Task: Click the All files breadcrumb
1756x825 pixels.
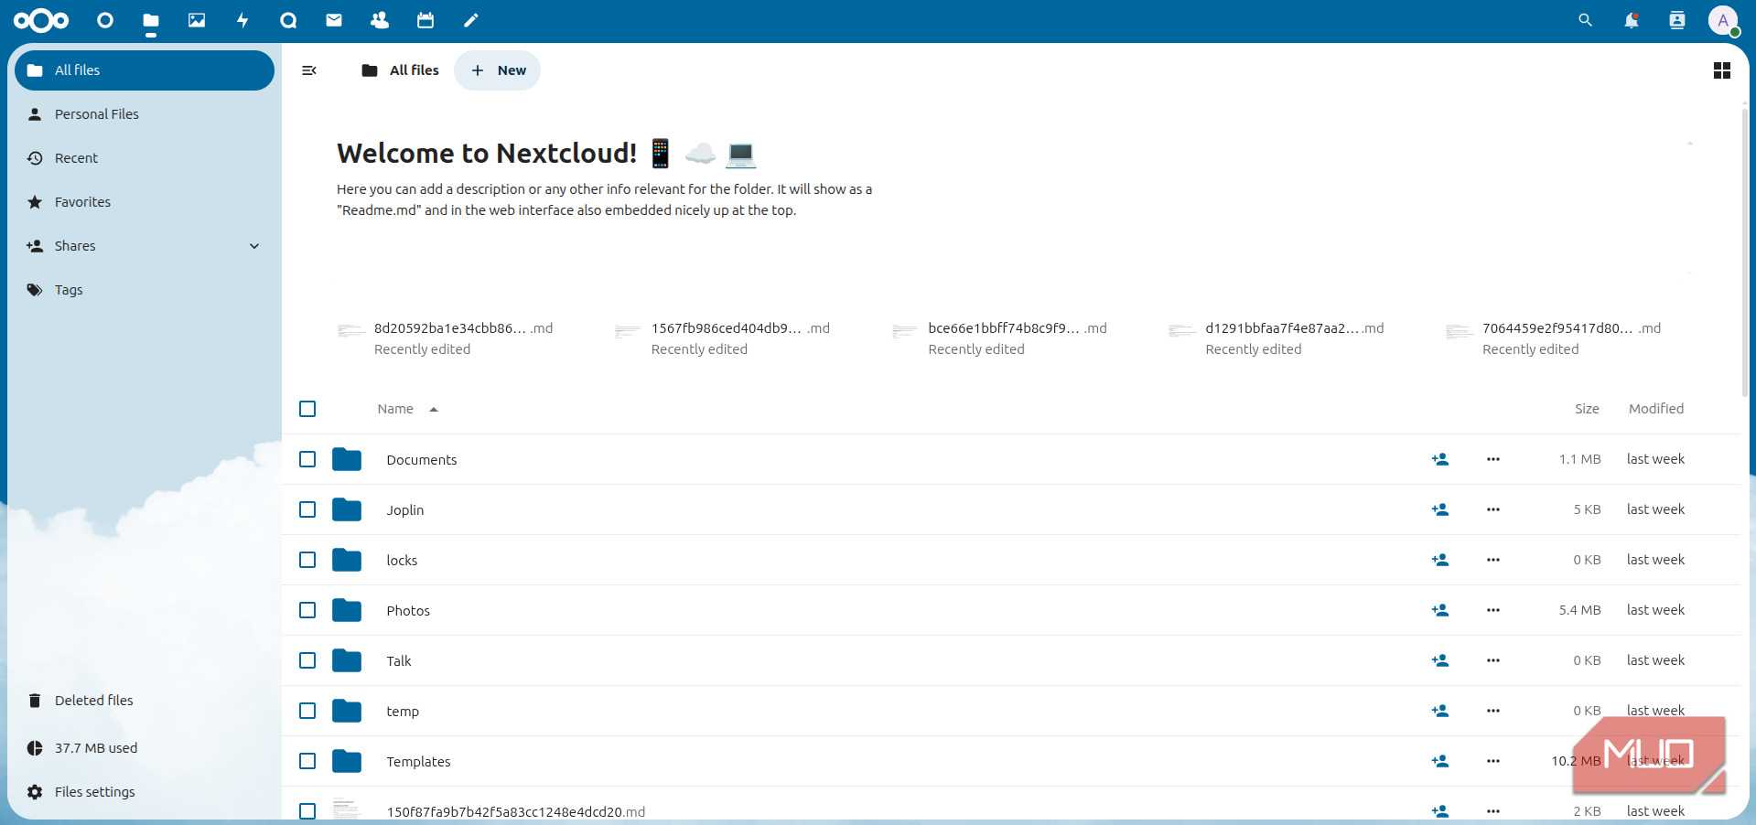Action: pyautogui.click(x=401, y=70)
